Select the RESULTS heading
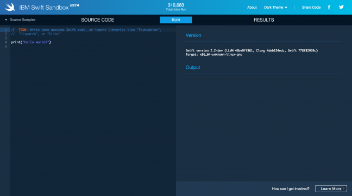 [264, 20]
